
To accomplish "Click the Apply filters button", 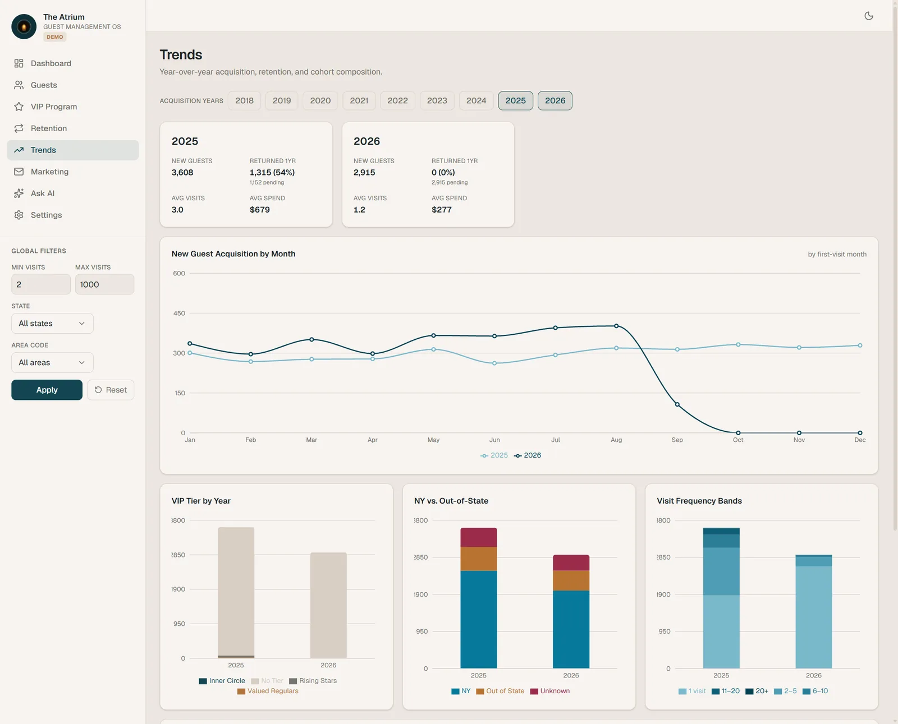I will (x=47, y=390).
